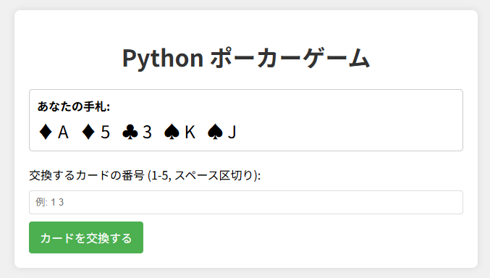Screen dimensions: 490x278
Task: Focus the card number input field
Action: [x=246, y=202]
